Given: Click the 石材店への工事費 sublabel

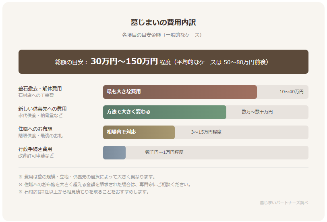Looking at the screenshot, I should point(36,95).
